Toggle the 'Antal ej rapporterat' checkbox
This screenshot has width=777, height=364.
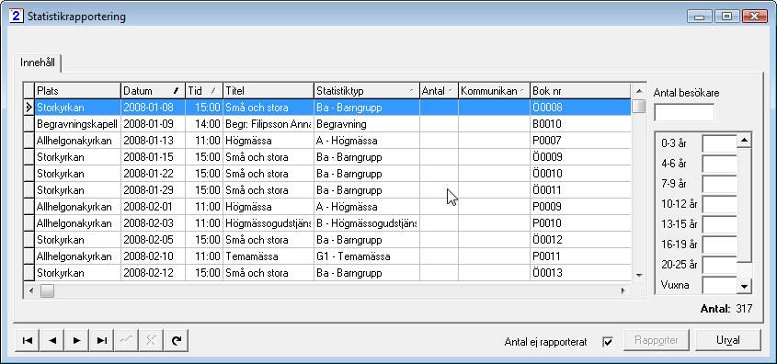tap(608, 342)
